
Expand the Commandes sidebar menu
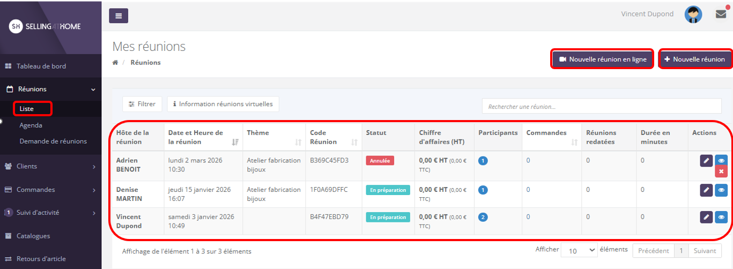[50, 190]
